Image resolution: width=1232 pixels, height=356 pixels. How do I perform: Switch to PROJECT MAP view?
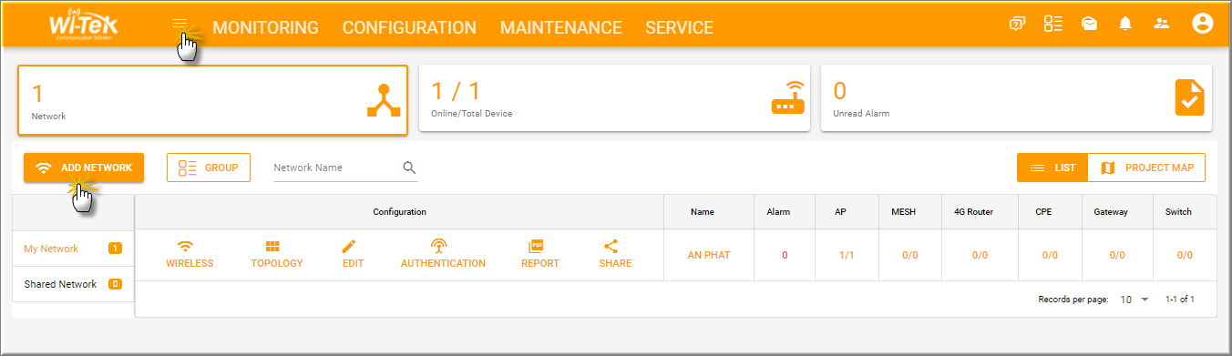[1146, 168]
